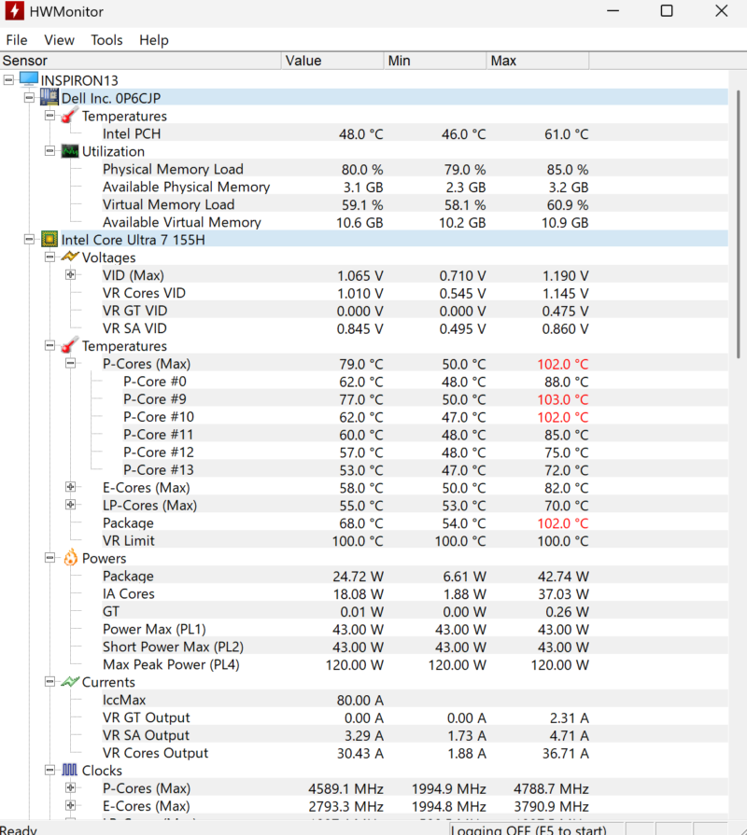
Task: Click the CPU Temperatures thermometer icon
Action: coord(70,346)
